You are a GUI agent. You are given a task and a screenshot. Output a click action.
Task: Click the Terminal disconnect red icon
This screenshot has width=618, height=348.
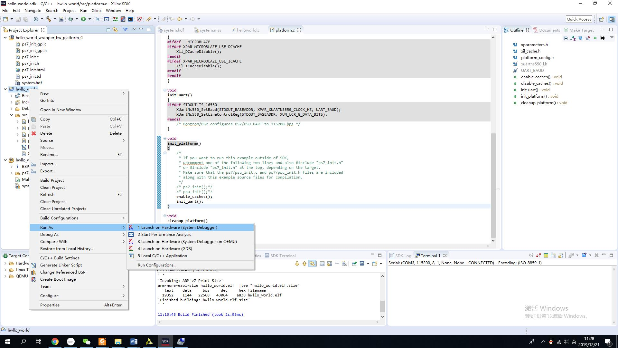click(538, 255)
